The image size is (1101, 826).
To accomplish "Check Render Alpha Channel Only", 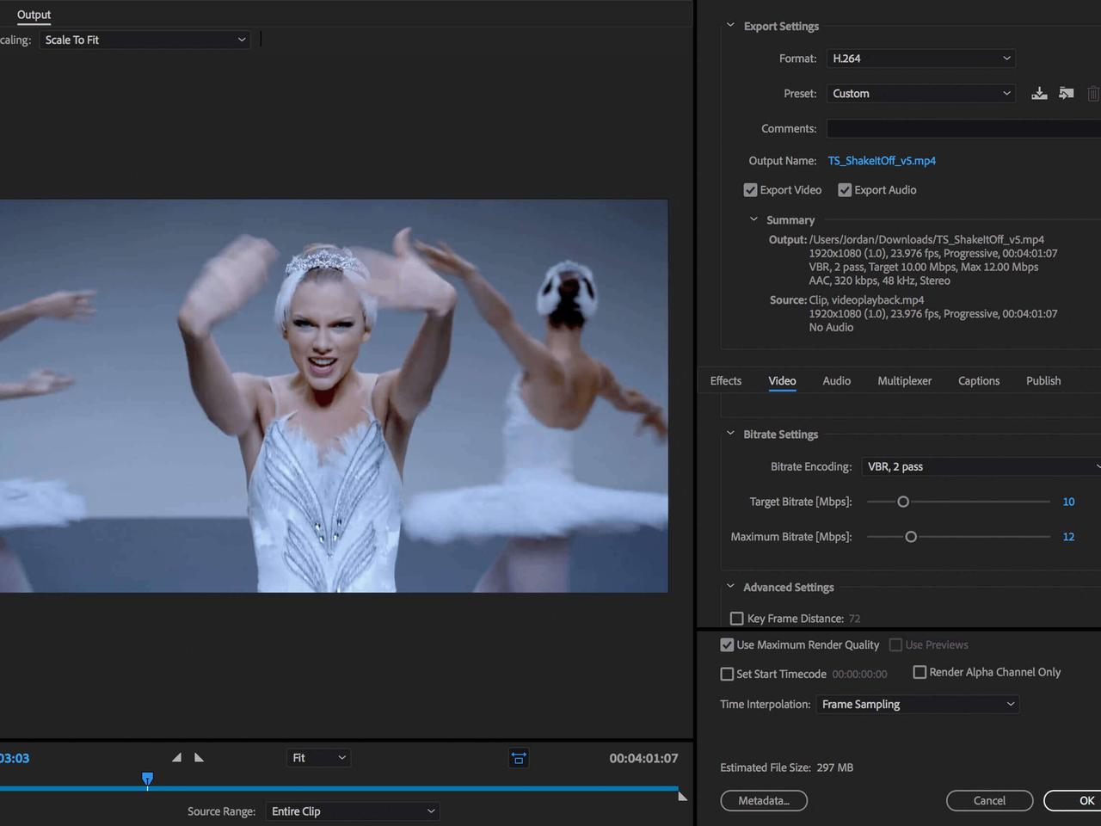I will pyautogui.click(x=920, y=672).
